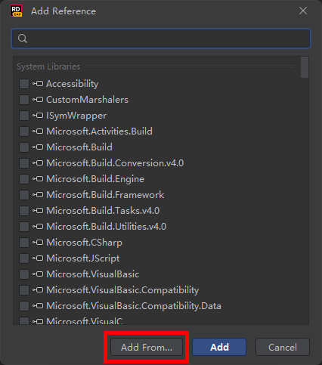Enable the Microsoft.Build.Framework checkbox

(24, 195)
